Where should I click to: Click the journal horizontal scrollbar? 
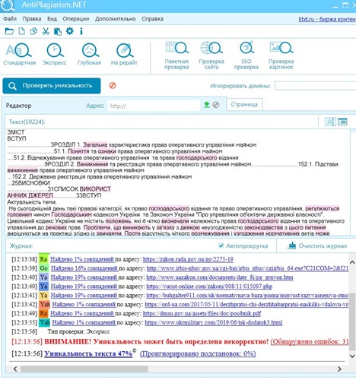tap(177, 369)
